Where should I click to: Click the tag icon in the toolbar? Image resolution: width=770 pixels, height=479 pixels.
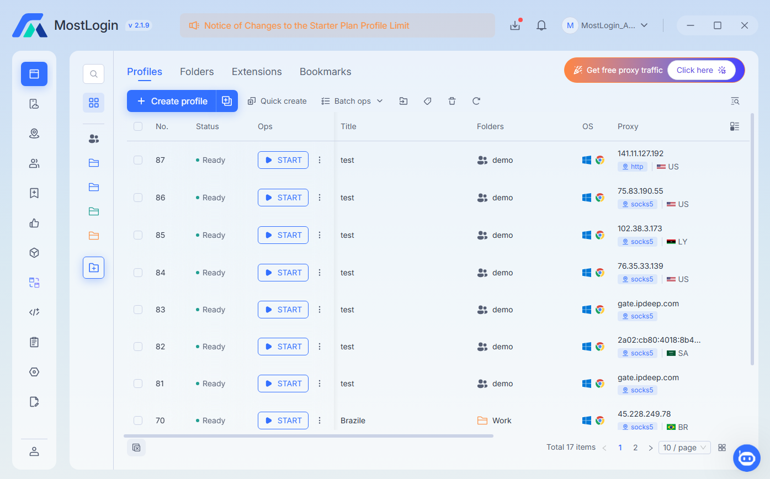click(427, 101)
